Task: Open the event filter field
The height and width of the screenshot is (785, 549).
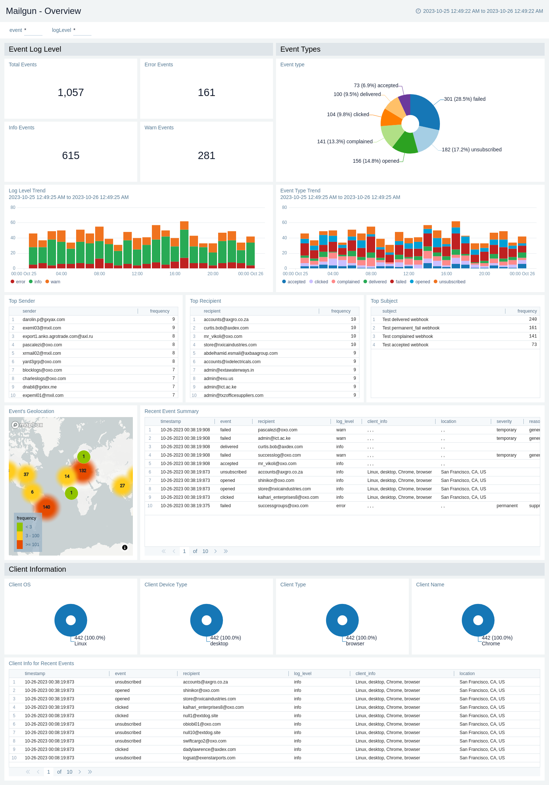Action: (33, 30)
